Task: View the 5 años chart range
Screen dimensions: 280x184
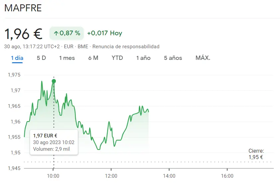Action: coord(173,58)
